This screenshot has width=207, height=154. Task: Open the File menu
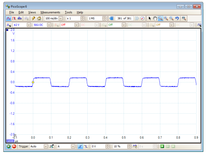point(12,12)
